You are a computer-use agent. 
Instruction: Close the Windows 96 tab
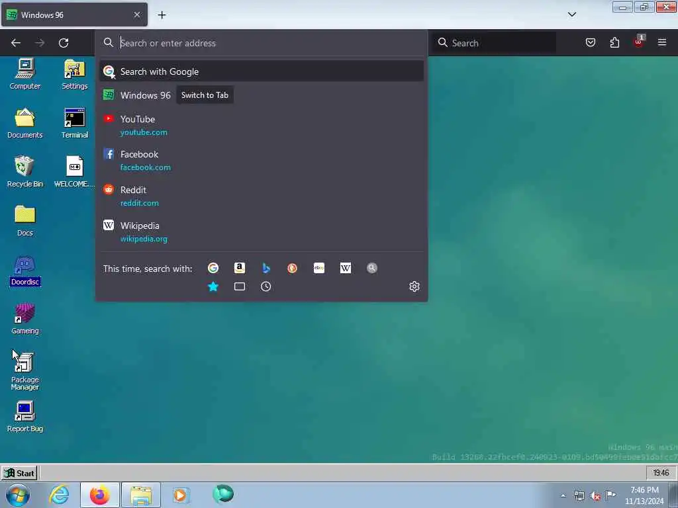tap(137, 15)
